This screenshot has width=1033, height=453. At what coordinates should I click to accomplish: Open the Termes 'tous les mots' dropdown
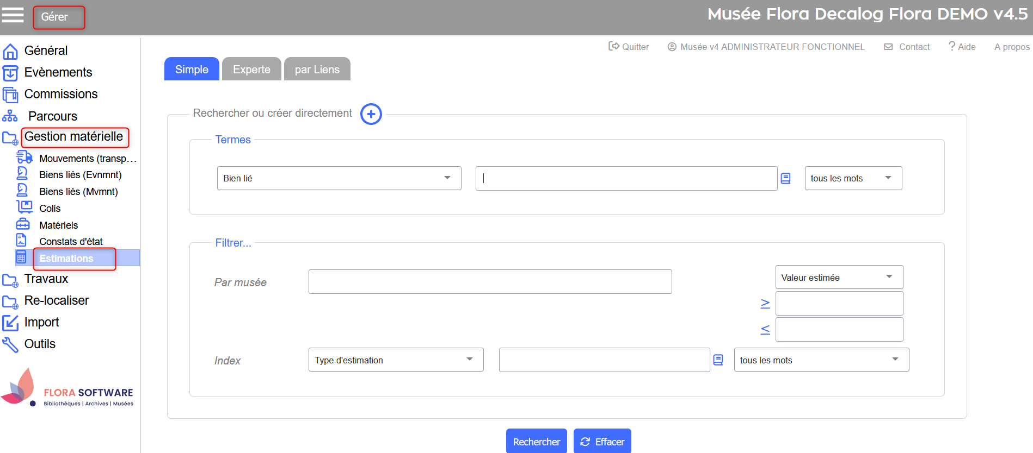853,178
